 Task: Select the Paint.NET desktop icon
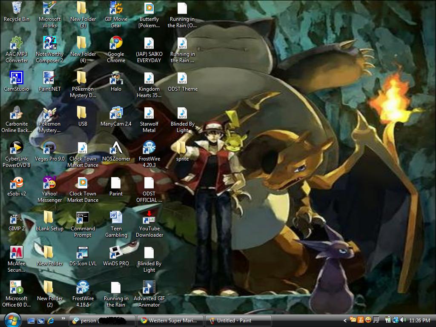pos(49,79)
